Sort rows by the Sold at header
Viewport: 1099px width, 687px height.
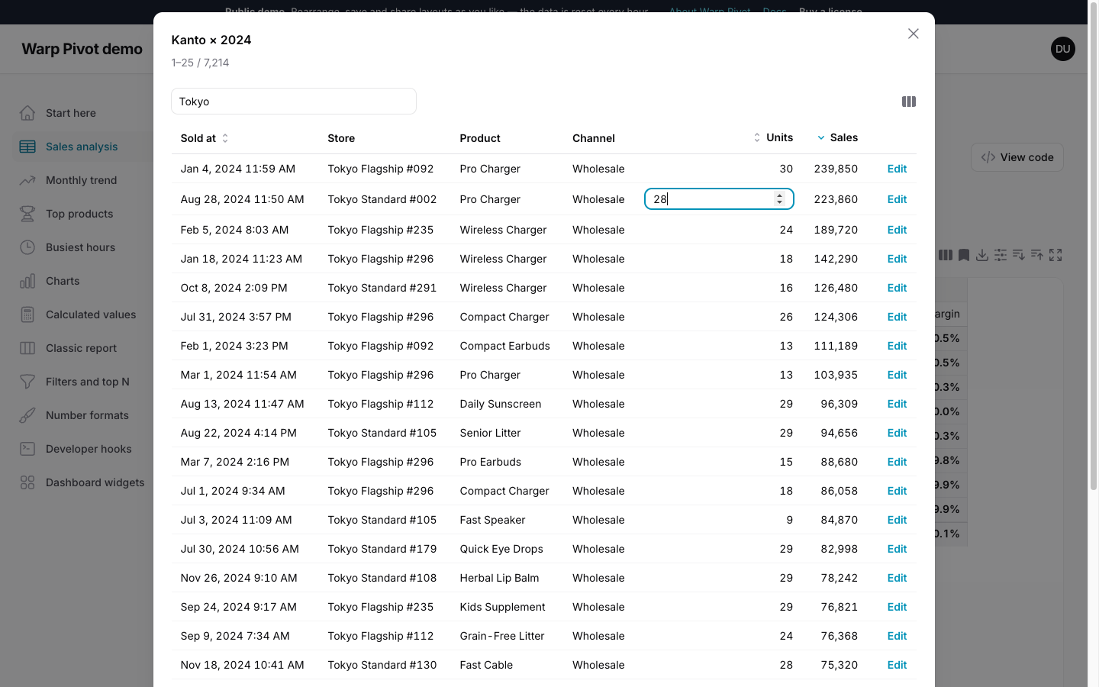click(x=204, y=138)
